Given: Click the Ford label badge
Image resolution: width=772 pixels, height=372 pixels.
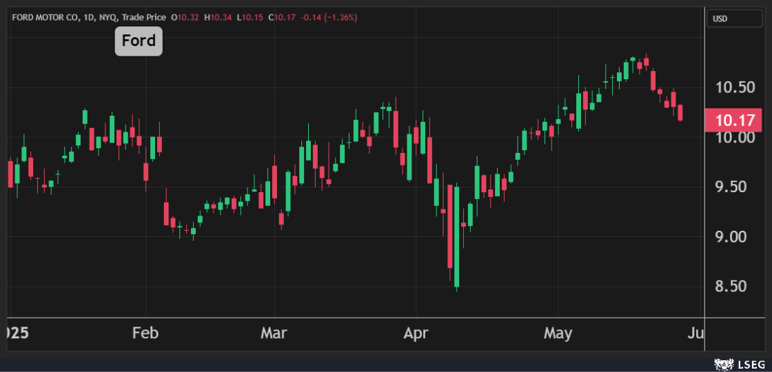Looking at the screenshot, I should [139, 41].
